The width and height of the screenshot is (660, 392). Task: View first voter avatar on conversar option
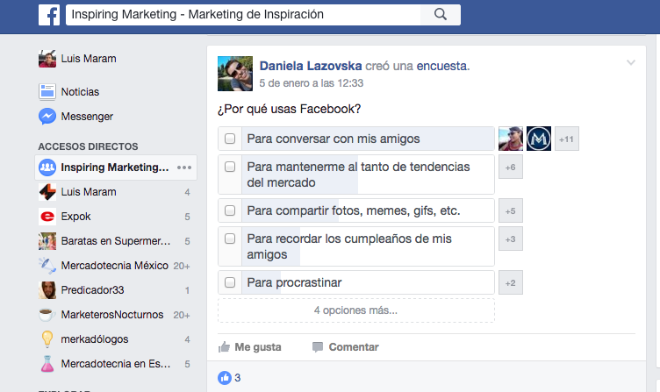511,139
